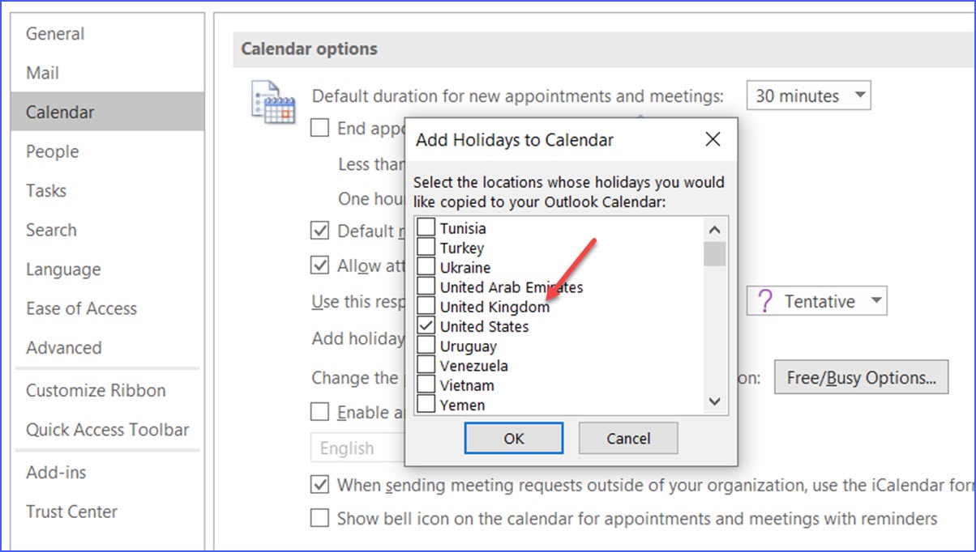This screenshot has width=976, height=552.
Task: Open the 30 minutes duration dropdown
Action: click(807, 96)
